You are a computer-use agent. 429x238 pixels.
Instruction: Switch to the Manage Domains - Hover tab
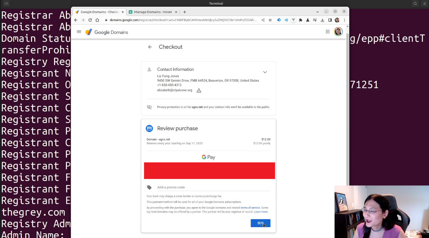pos(153,12)
